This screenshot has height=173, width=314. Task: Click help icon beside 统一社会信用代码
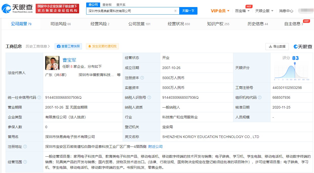(39, 97)
